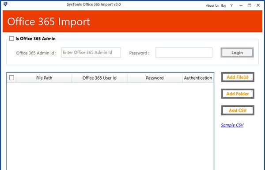Minimize the Office 365 Import window
265x170 pixels.
(x=241, y=5)
